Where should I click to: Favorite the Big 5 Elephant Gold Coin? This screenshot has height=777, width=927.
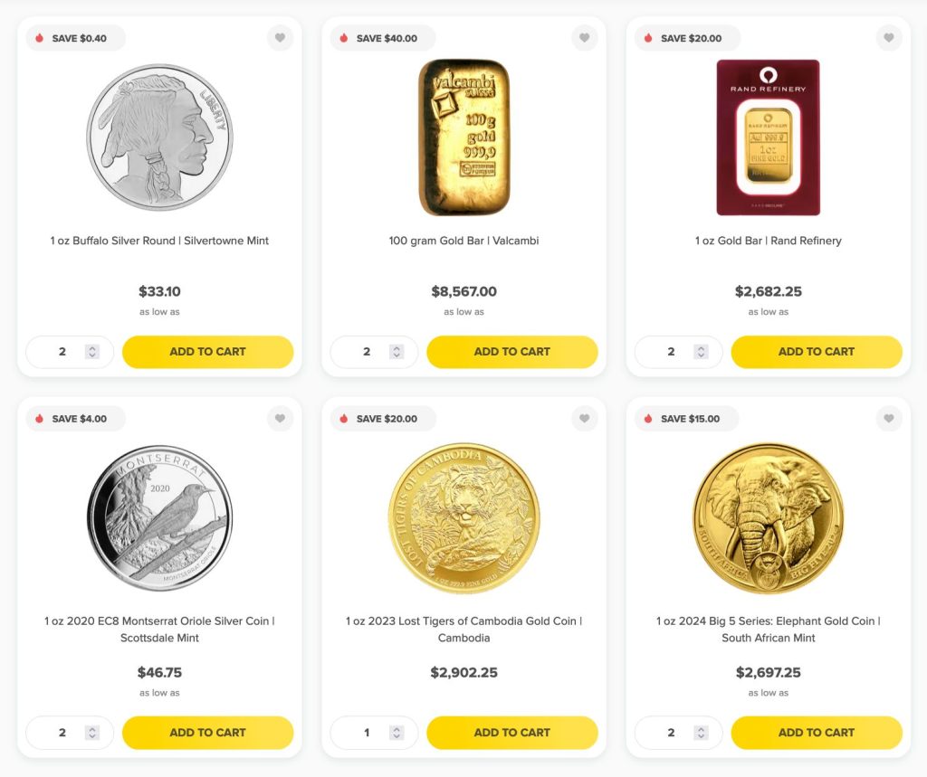pos(888,419)
